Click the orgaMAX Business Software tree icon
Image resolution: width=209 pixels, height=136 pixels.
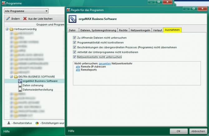20,81
